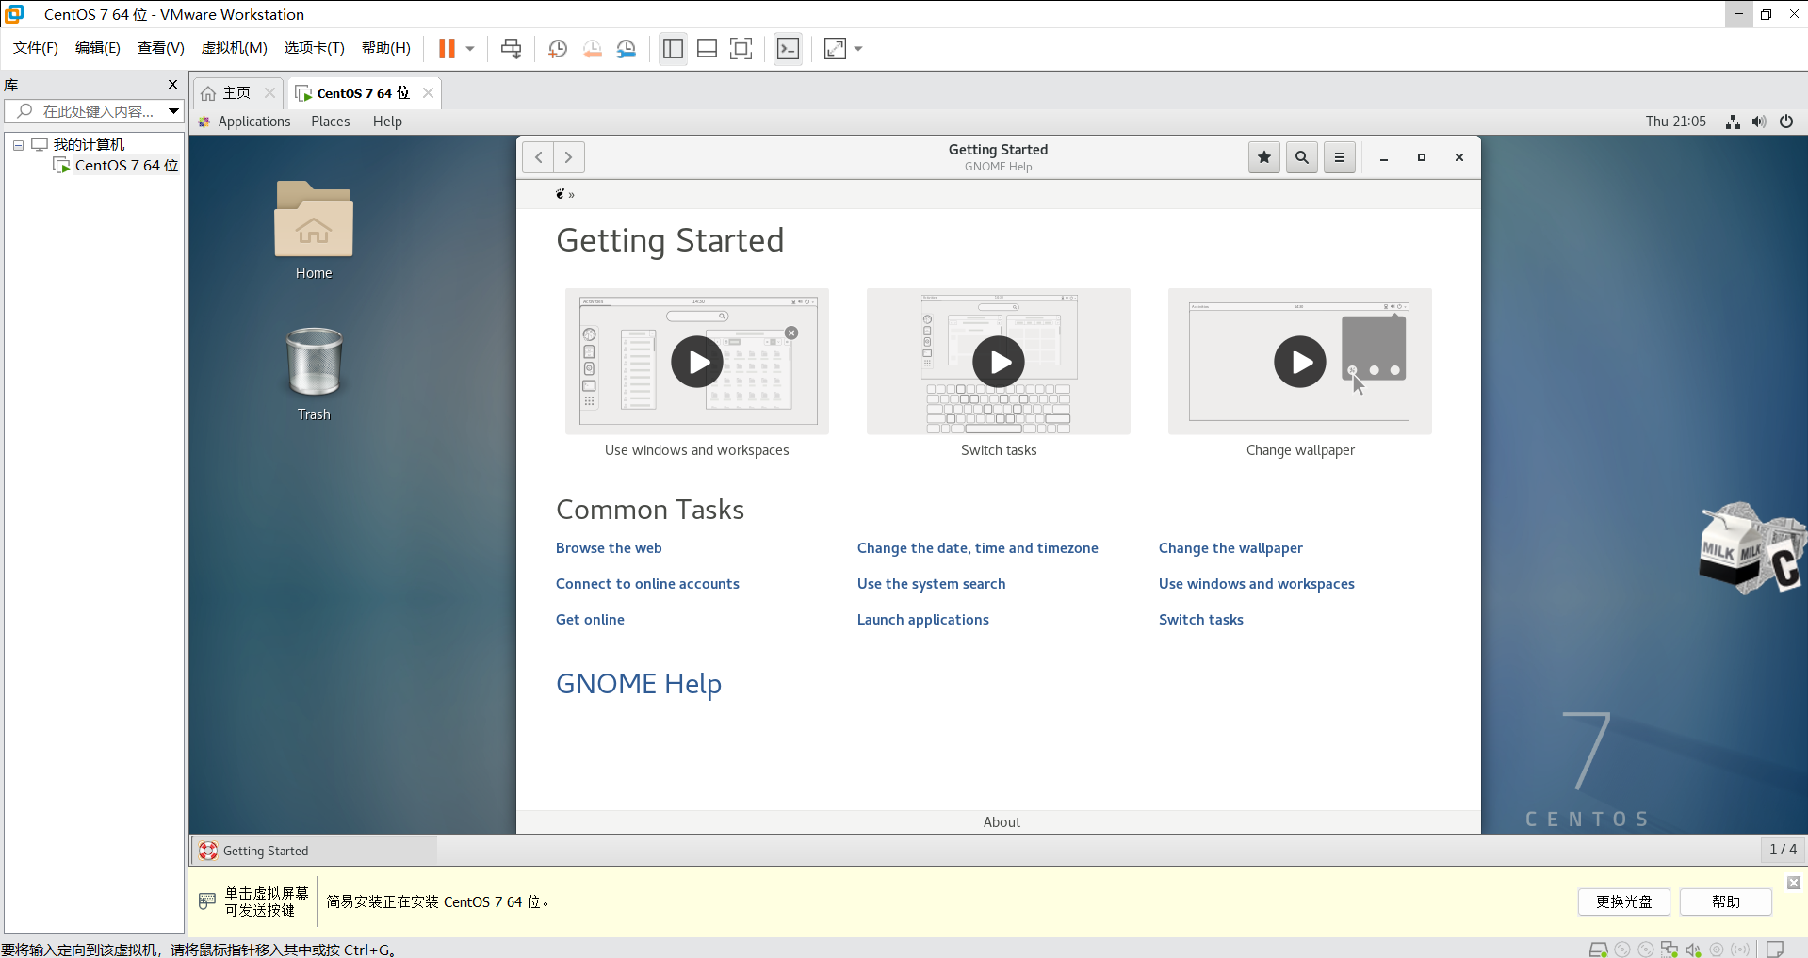1808x958 pixels.
Task: Toggle the library sidebar view
Action: pyautogui.click(x=673, y=49)
